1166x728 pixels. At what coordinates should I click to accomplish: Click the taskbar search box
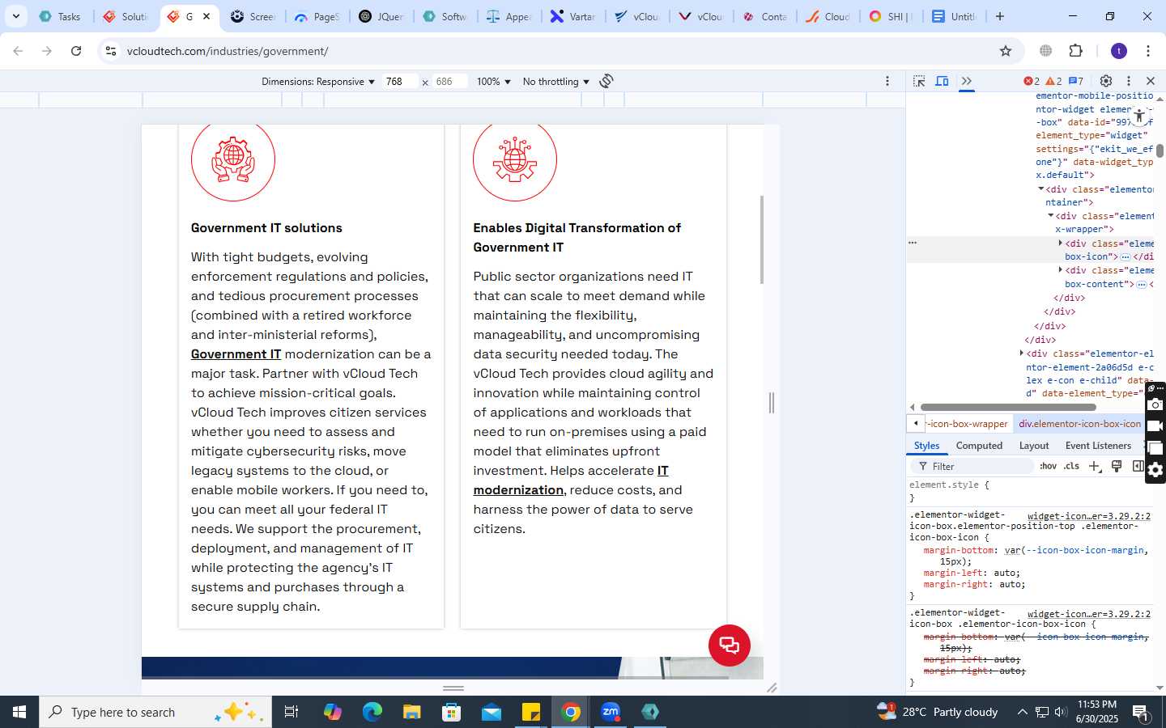coord(155,712)
